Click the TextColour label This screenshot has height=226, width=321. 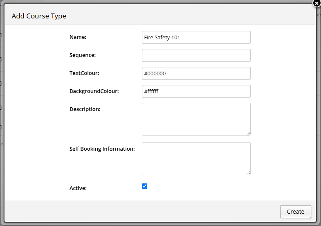[x=84, y=73]
